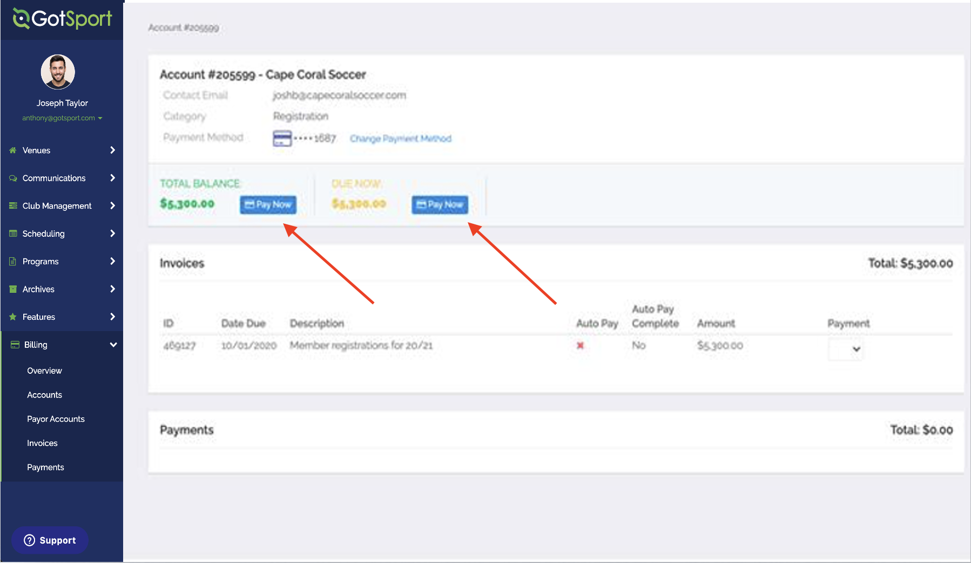The height and width of the screenshot is (563, 971).
Task: Go to Billing Invoices
Action: 42,443
